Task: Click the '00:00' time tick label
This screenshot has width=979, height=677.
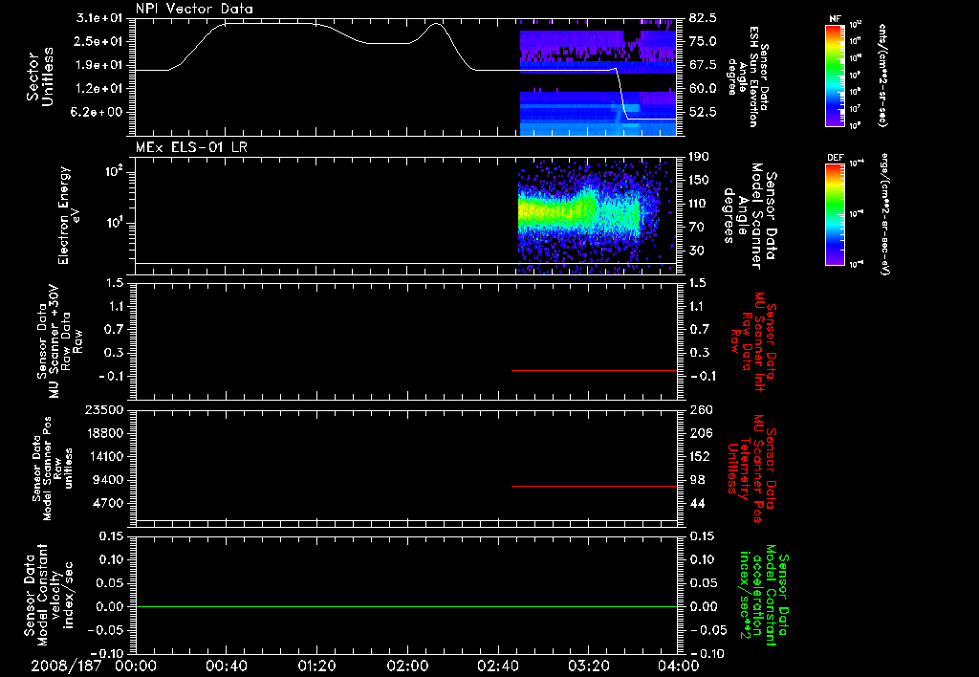Action: tap(136, 666)
